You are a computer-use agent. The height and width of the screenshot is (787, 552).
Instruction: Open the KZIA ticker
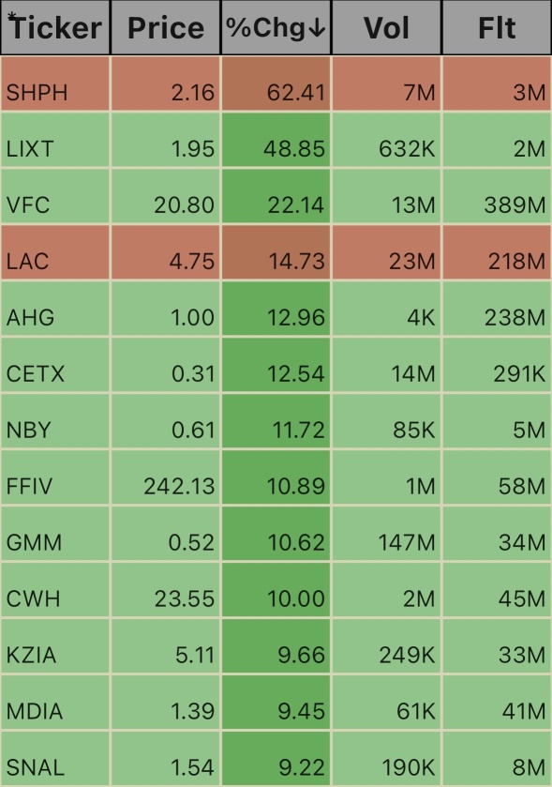click(31, 655)
